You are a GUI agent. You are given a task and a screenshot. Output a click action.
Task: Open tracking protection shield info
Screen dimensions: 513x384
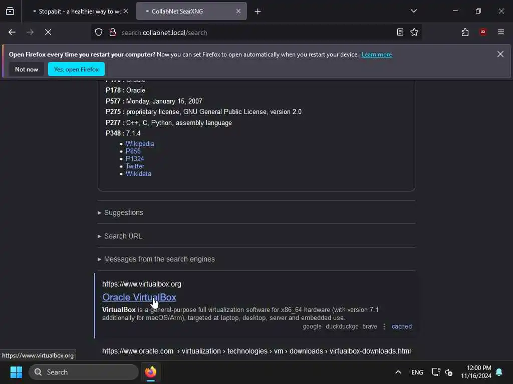[x=99, y=32]
